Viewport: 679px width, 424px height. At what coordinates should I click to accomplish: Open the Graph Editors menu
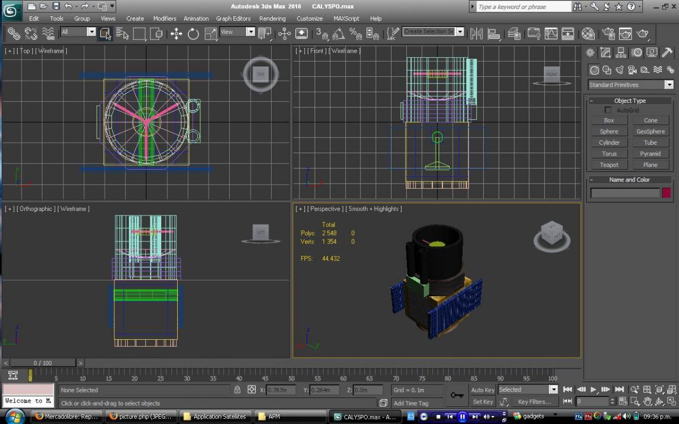coord(233,19)
